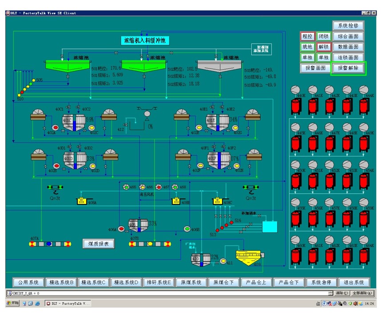This screenshot has width=382, height=318.
Task: Click the 452K red tank
Action: click(x=330, y=181)
